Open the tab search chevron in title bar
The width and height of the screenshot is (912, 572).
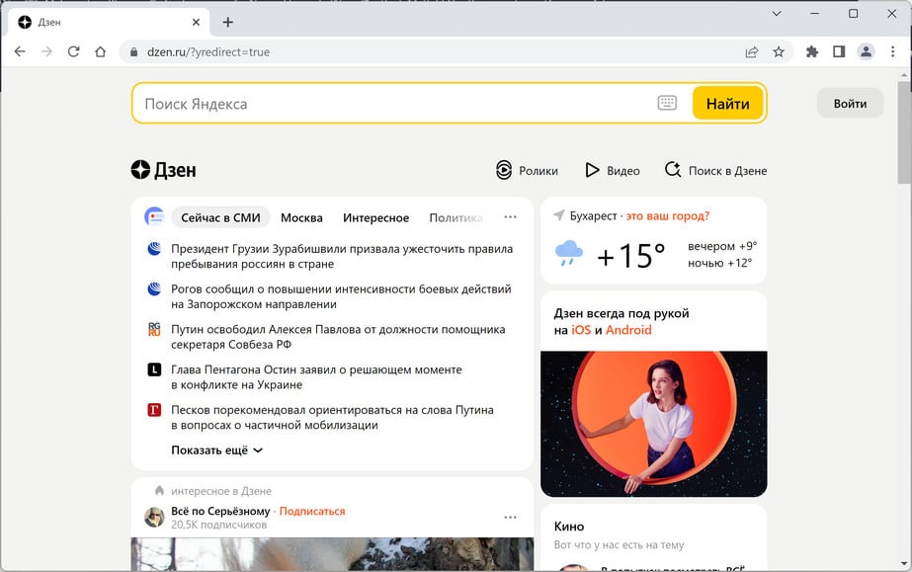tap(777, 14)
